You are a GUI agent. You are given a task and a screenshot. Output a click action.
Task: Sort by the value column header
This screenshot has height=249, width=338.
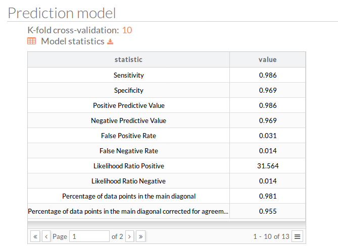tap(267, 59)
